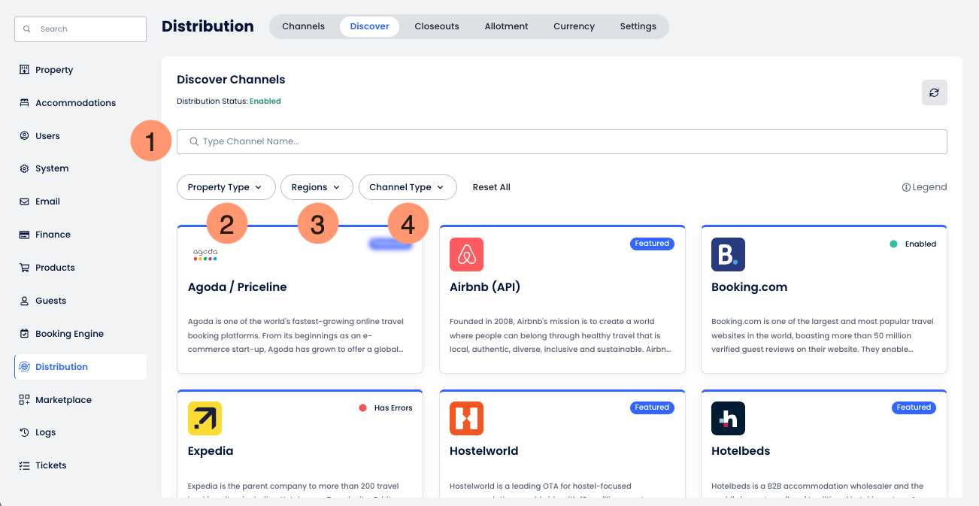The image size is (979, 506).
Task: Click the Enabled status on Booking.com
Action: click(x=913, y=244)
